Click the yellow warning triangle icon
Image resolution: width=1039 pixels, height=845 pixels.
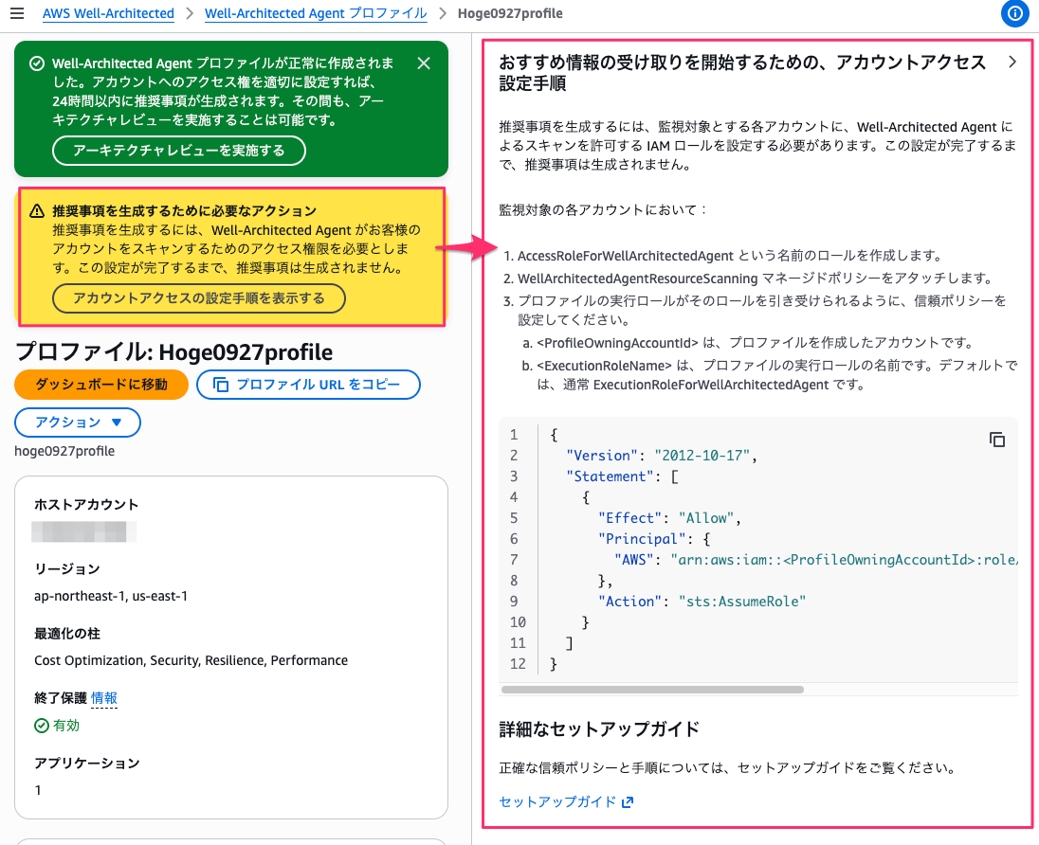pyautogui.click(x=37, y=211)
